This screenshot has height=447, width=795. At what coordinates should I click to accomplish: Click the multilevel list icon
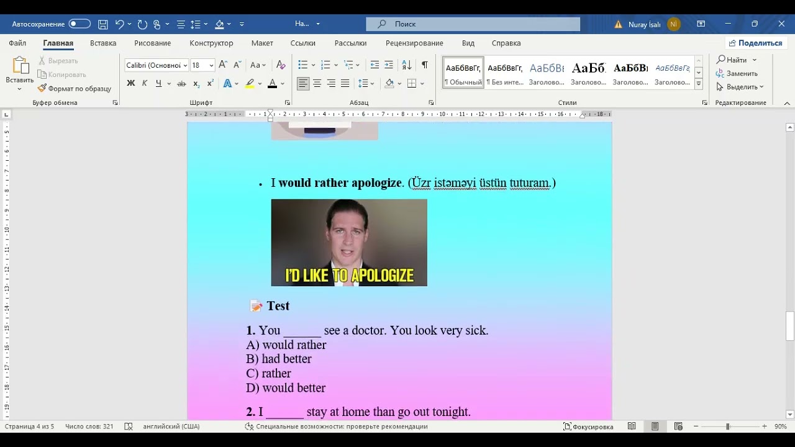click(x=348, y=65)
